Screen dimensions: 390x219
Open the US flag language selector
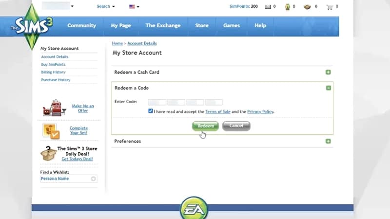tap(134, 7)
